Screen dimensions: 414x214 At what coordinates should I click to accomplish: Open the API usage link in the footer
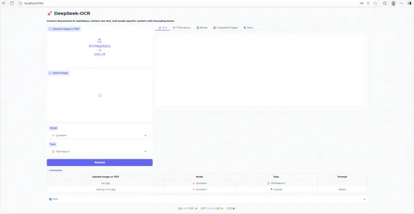pos(188,208)
